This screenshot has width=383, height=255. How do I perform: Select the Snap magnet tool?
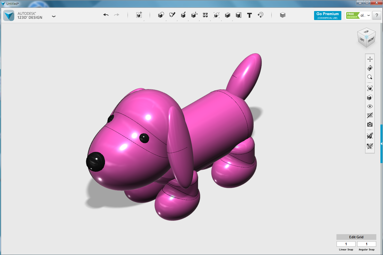click(x=261, y=15)
